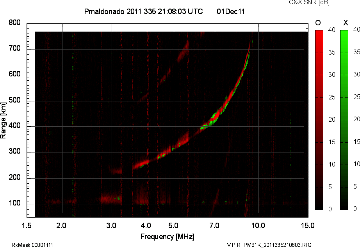Screen dimensions: 360x248
Task: Click the red O-mode color bar
Action: pos(319,120)
